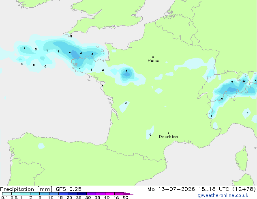This screenshot has height=199, width=257.
Task: Click the '(12+78)' forecast offset text
Action: [x=244, y=189]
